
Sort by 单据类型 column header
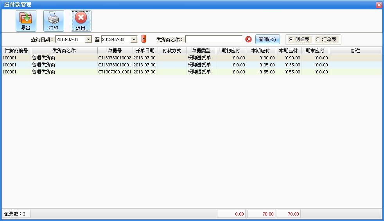pyautogui.click(x=201, y=51)
